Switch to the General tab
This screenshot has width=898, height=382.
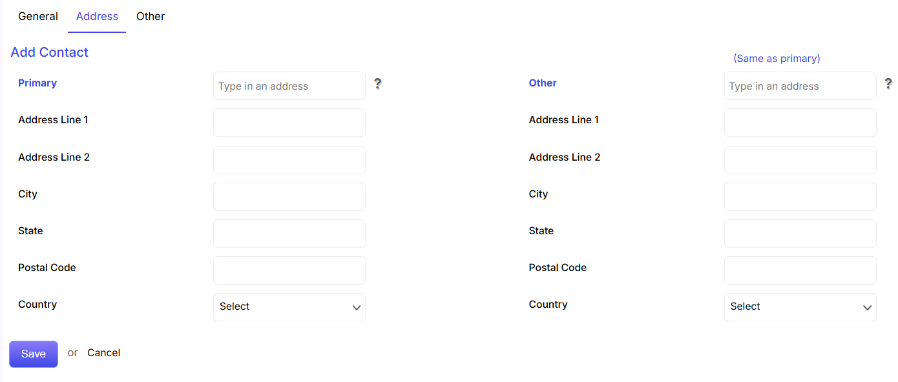[38, 17]
